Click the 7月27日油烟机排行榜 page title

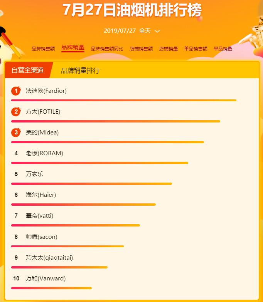[132, 10]
